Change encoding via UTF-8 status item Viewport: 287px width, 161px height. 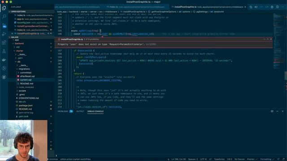click(x=203, y=159)
